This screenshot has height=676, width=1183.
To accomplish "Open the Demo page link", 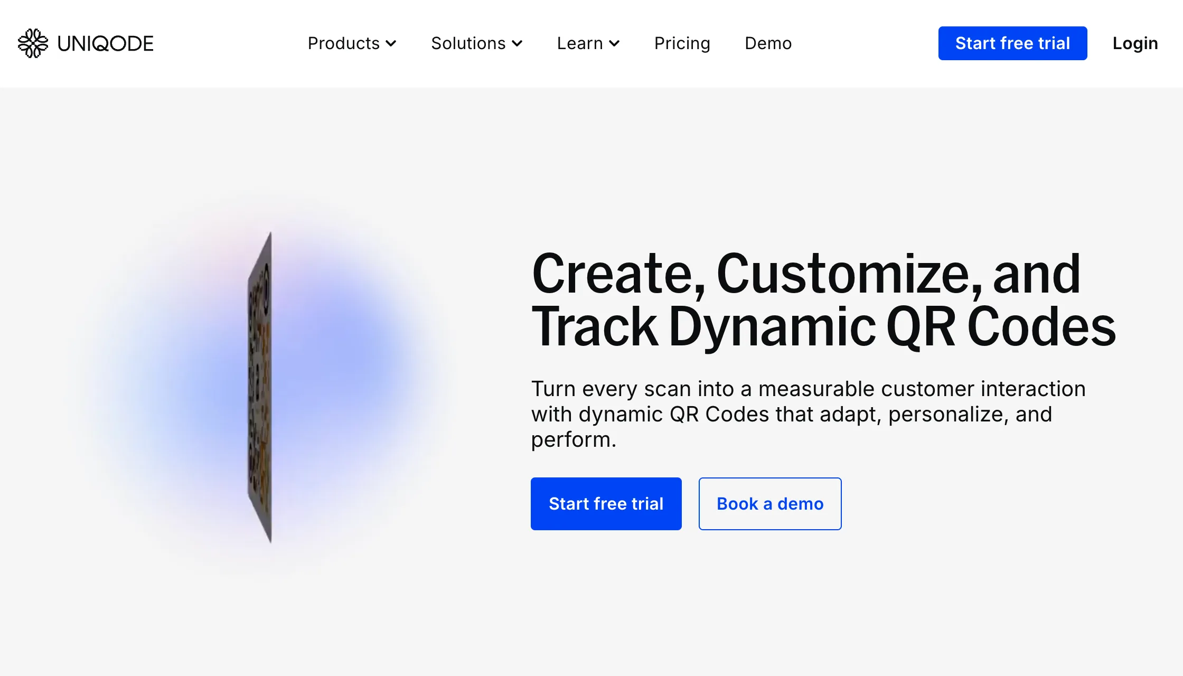I will tap(768, 43).
